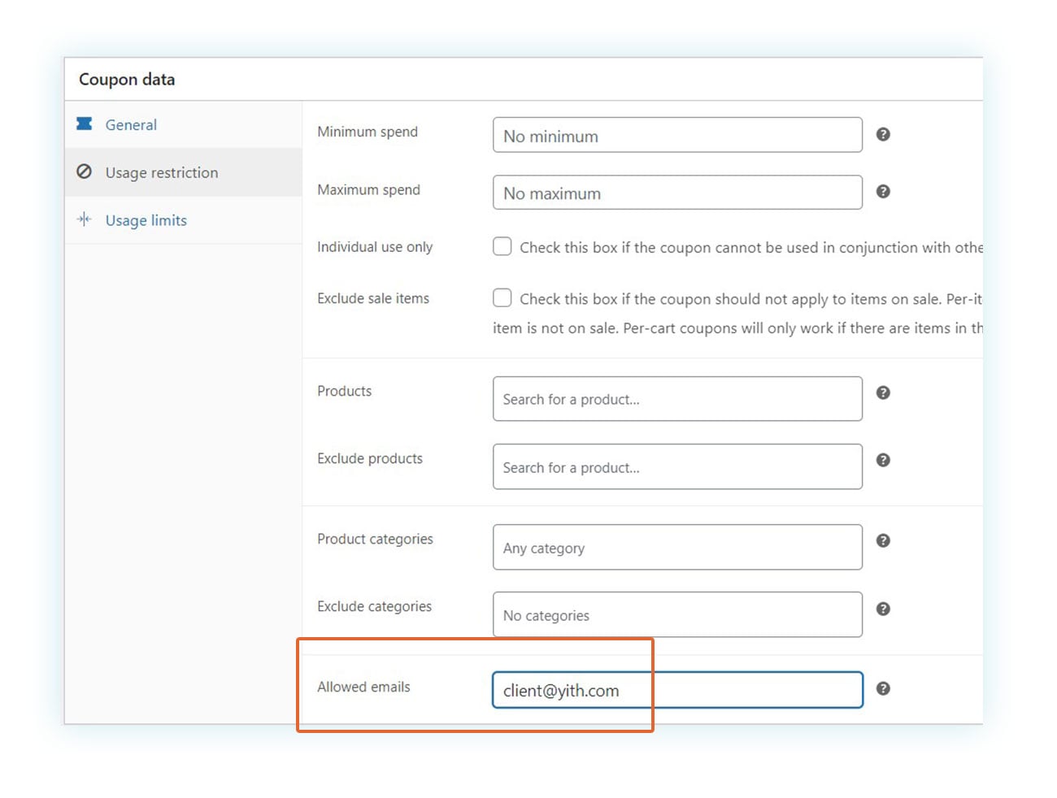Image resolution: width=1057 pixels, height=798 pixels.
Task: Click the Allowed emails text field
Action: [676, 690]
